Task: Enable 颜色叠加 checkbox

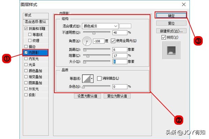Action: click(x=26, y=71)
